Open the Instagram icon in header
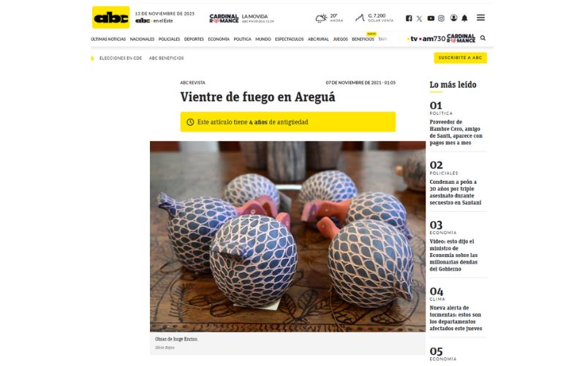 tap(442, 18)
